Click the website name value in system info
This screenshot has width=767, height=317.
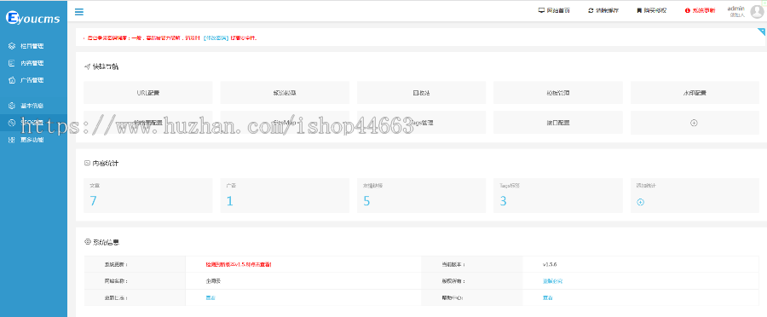213,281
